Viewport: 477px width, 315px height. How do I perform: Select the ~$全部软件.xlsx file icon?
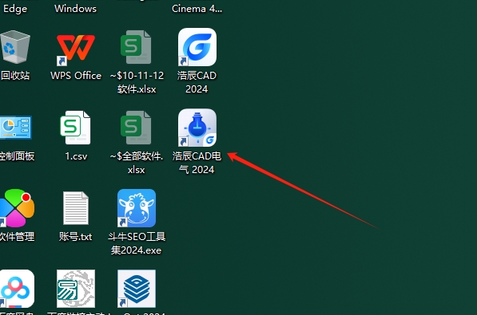137,128
